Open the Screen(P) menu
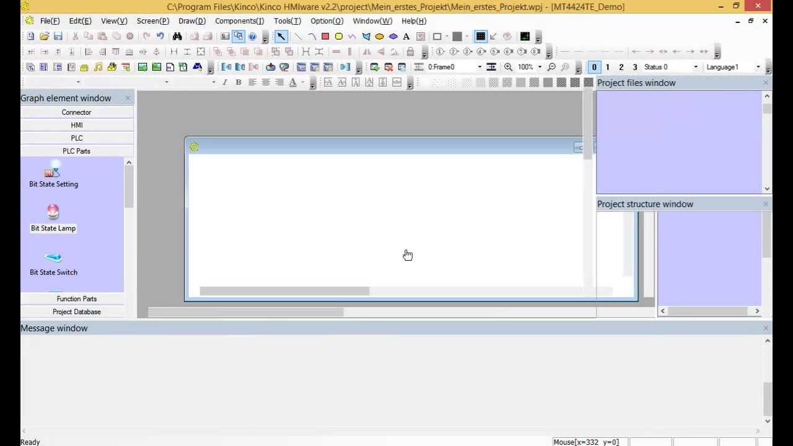The height and width of the screenshot is (446, 793). pos(152,21)
